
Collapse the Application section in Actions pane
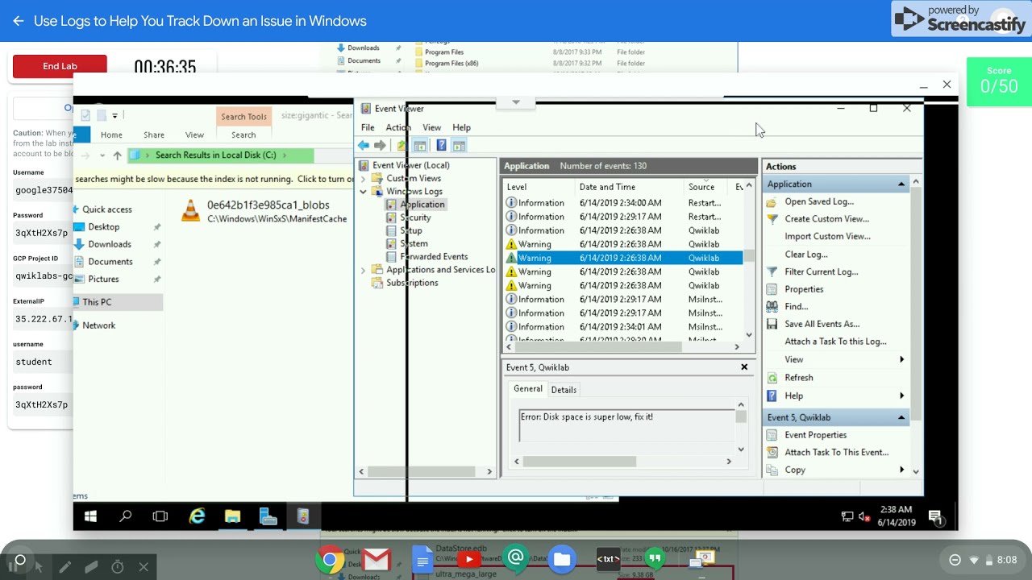[x=901, y=184]
